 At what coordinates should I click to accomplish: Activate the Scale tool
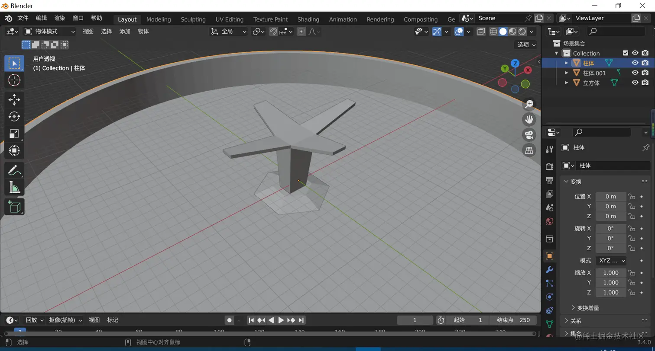(14, 134)
